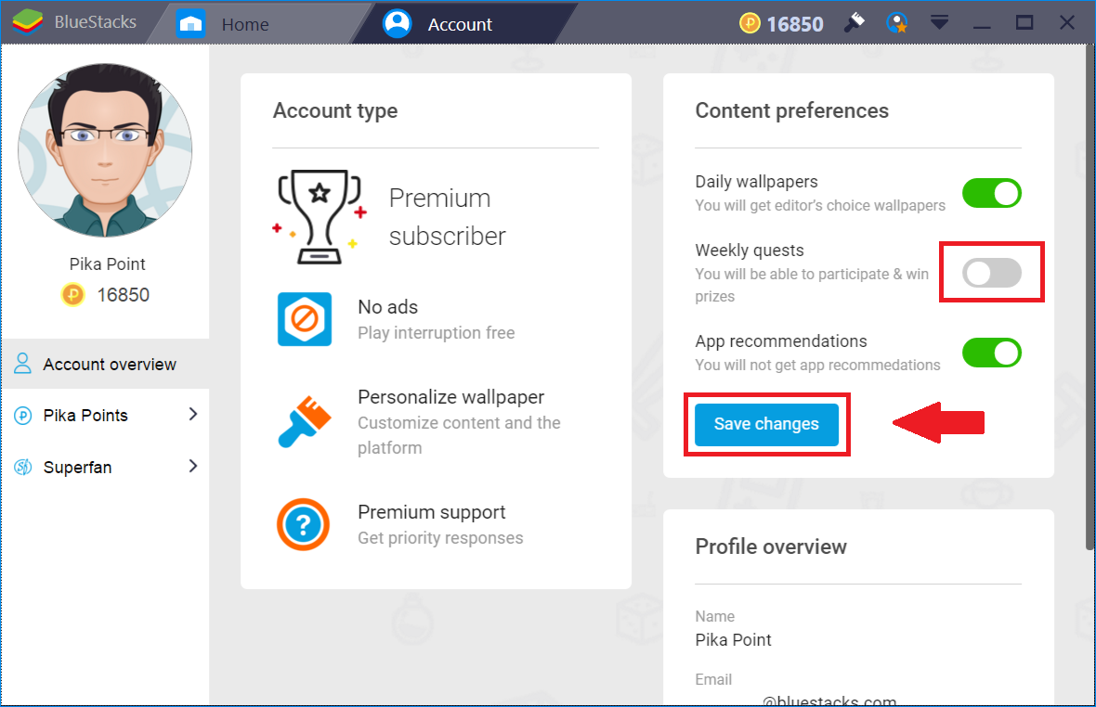The height and width of the screenshot is (707, 1096).
Task: Click the Email field label
Action: [713, 679]
